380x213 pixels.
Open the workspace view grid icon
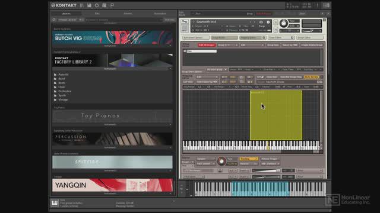tap(104, 5)
